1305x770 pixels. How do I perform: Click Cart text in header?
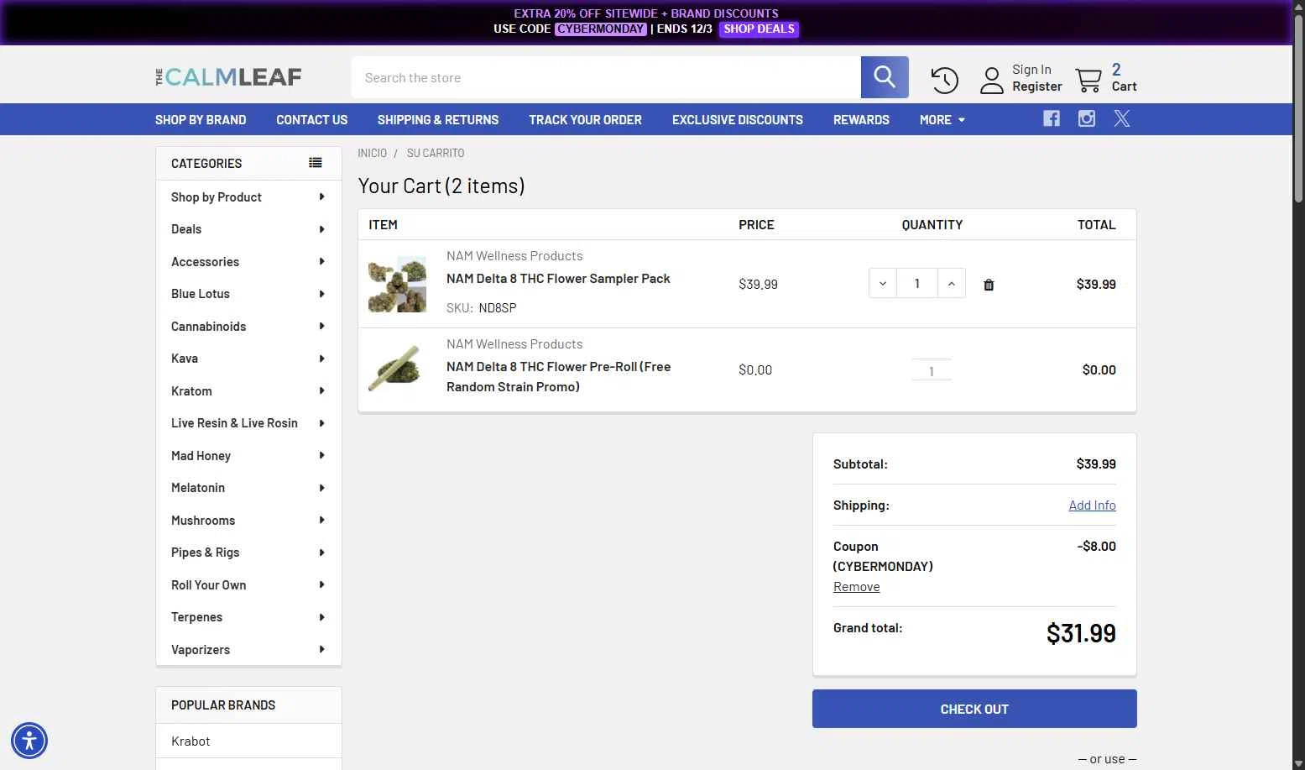click(1124, 86)
